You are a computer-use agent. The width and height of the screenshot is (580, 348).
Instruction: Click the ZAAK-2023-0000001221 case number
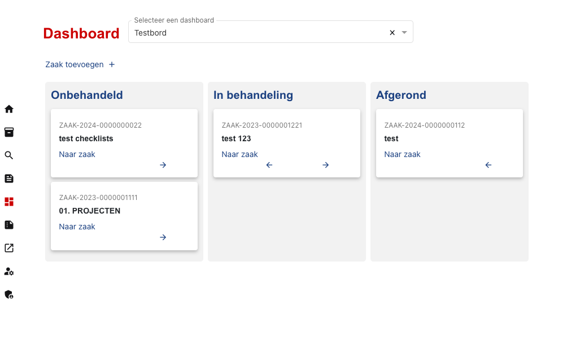pyautogui.click(x=262, y=125)
